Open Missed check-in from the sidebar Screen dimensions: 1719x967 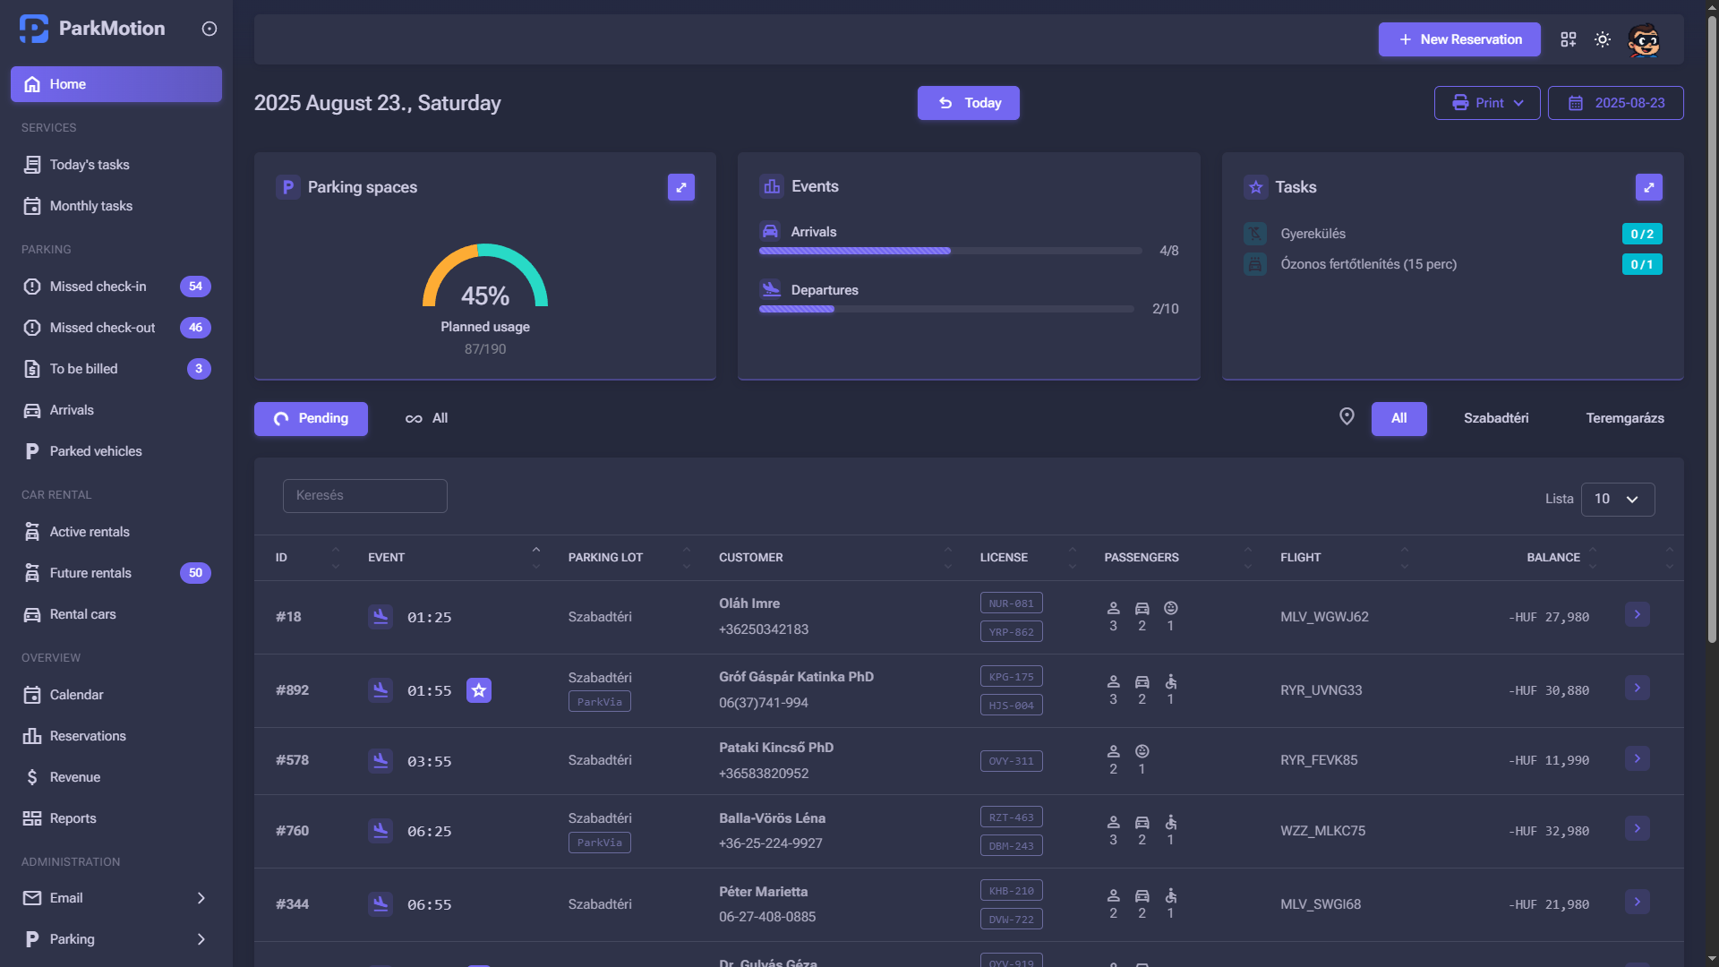(98, 287)
